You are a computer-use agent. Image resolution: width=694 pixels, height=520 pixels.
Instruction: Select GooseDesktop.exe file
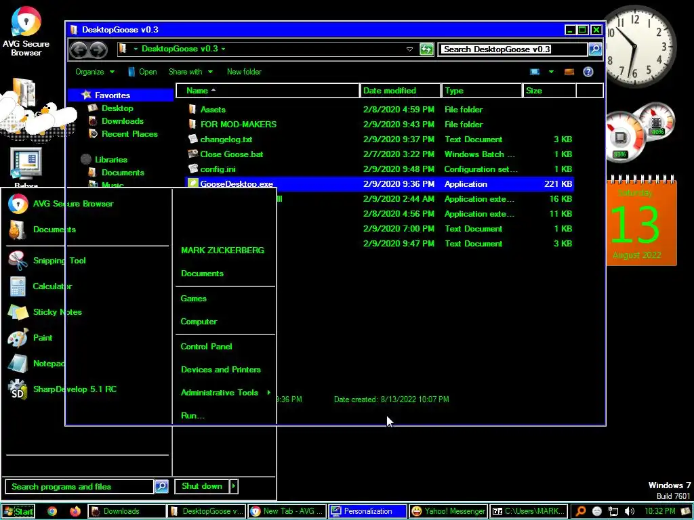click(x=379, y=184)
